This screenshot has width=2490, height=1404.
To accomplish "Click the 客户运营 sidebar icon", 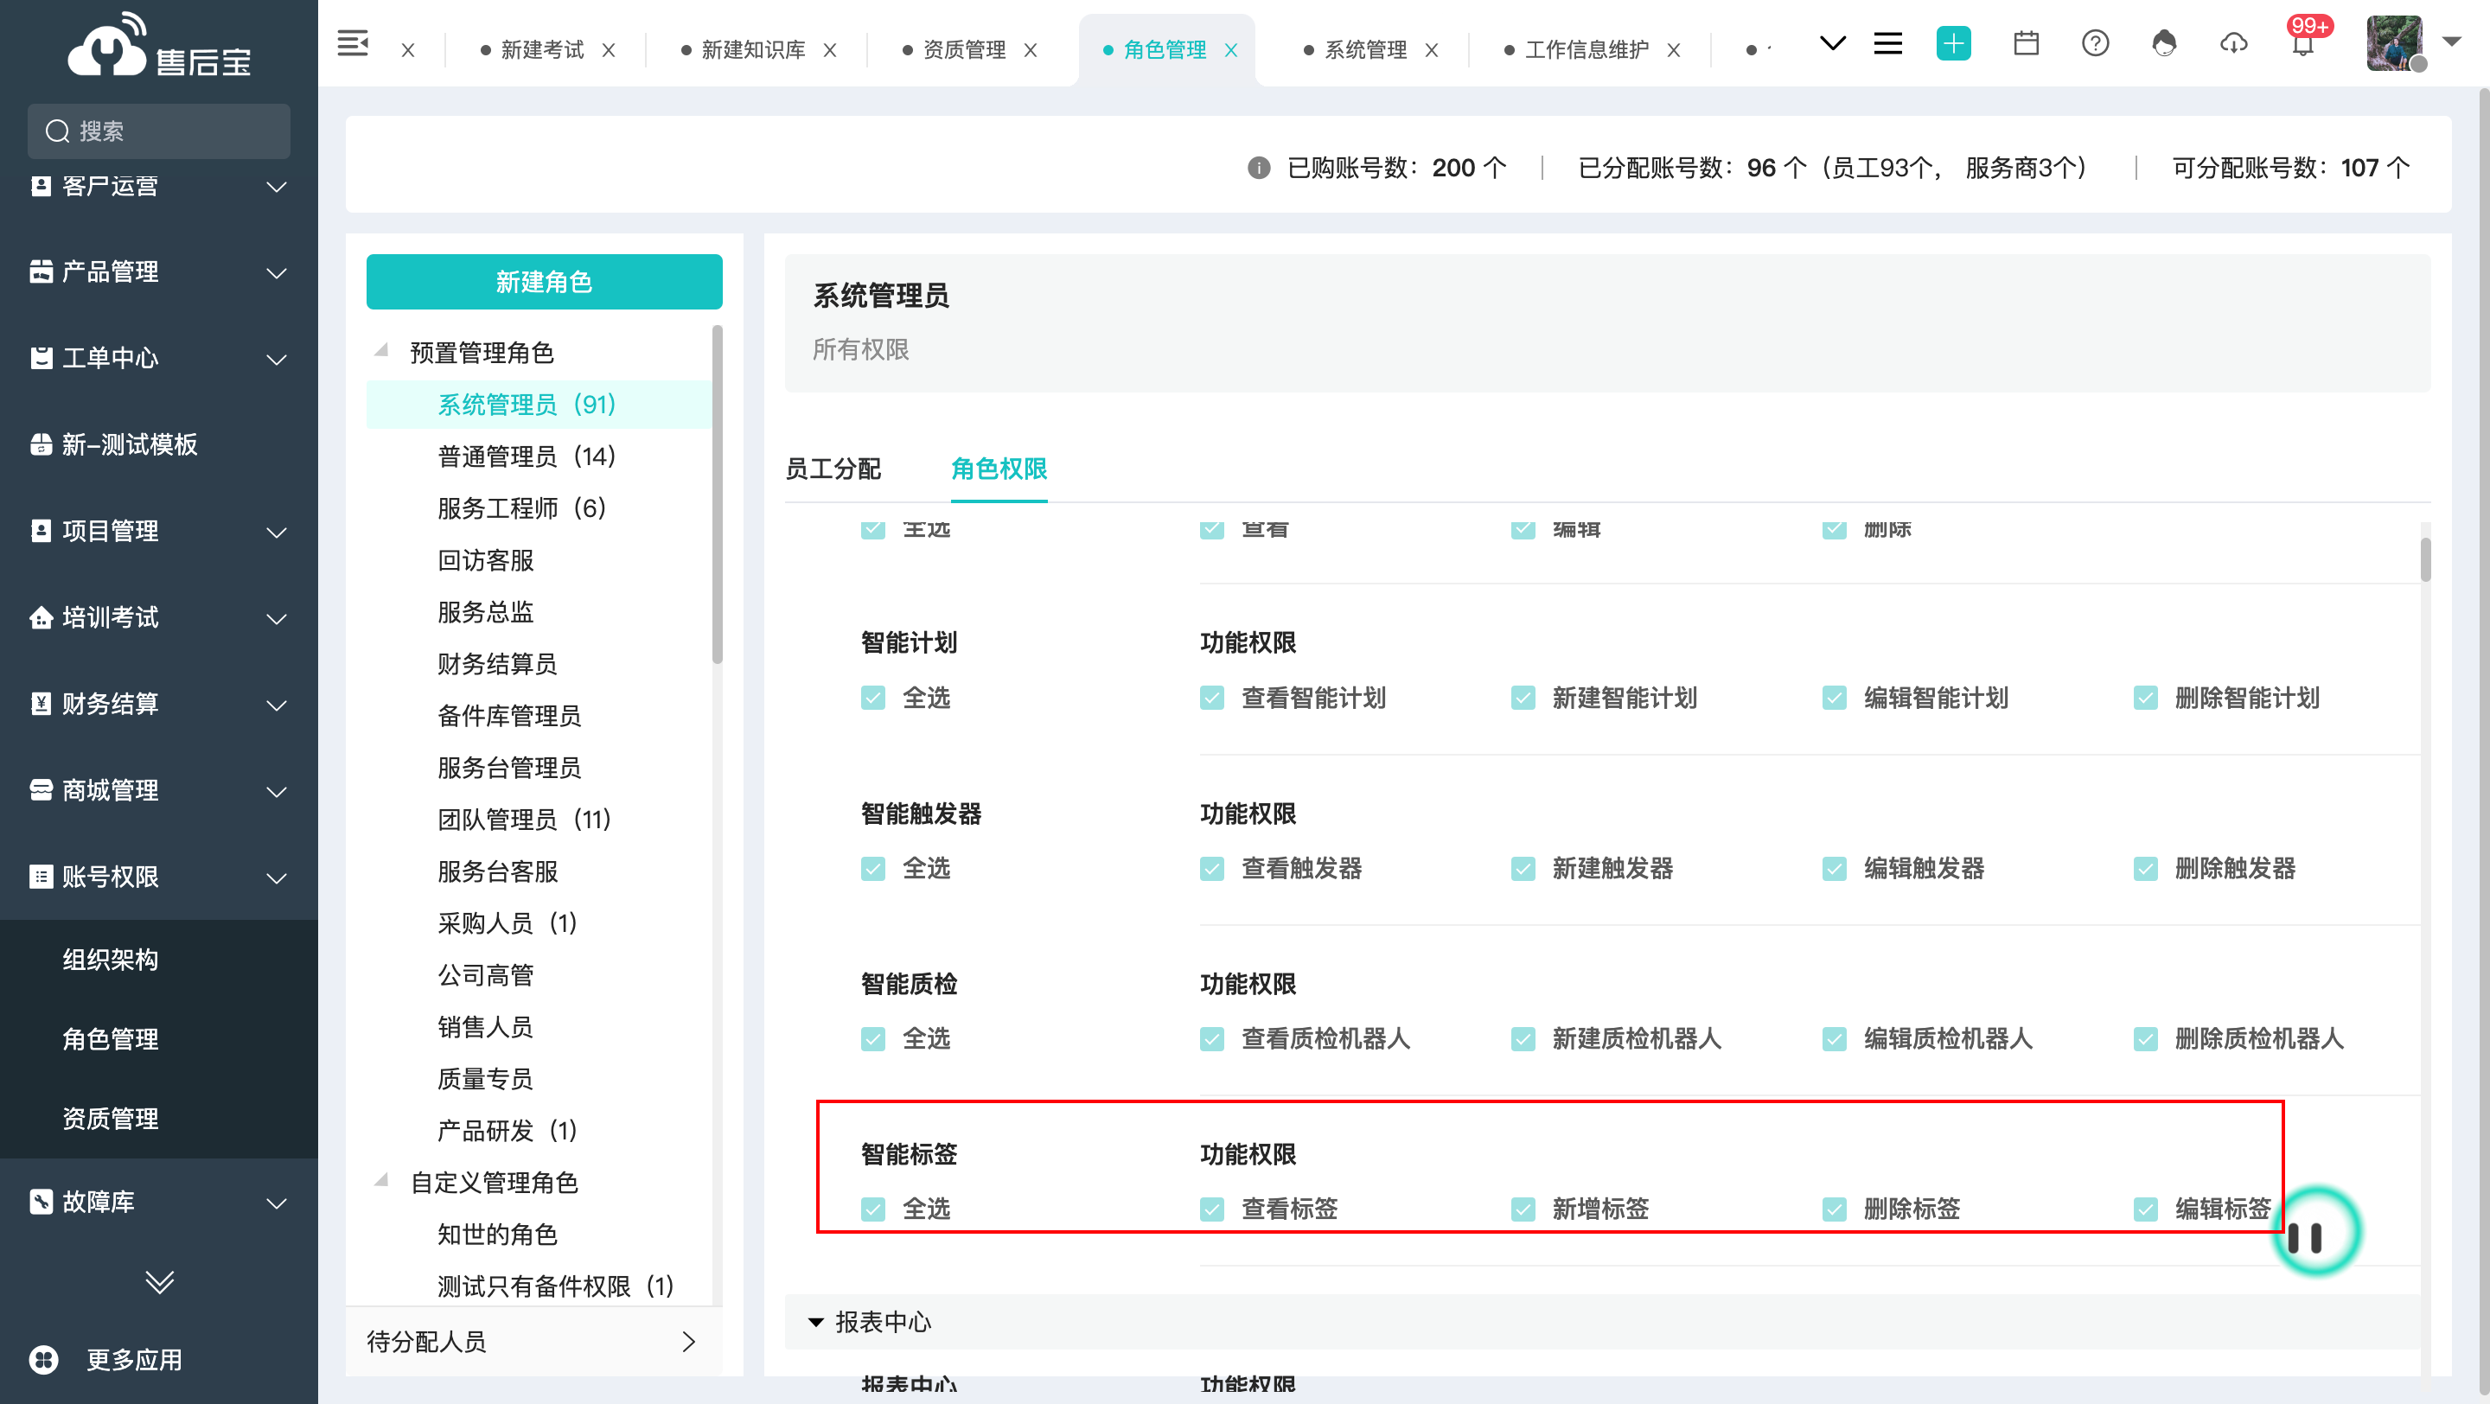I will [x=41, y=186].
